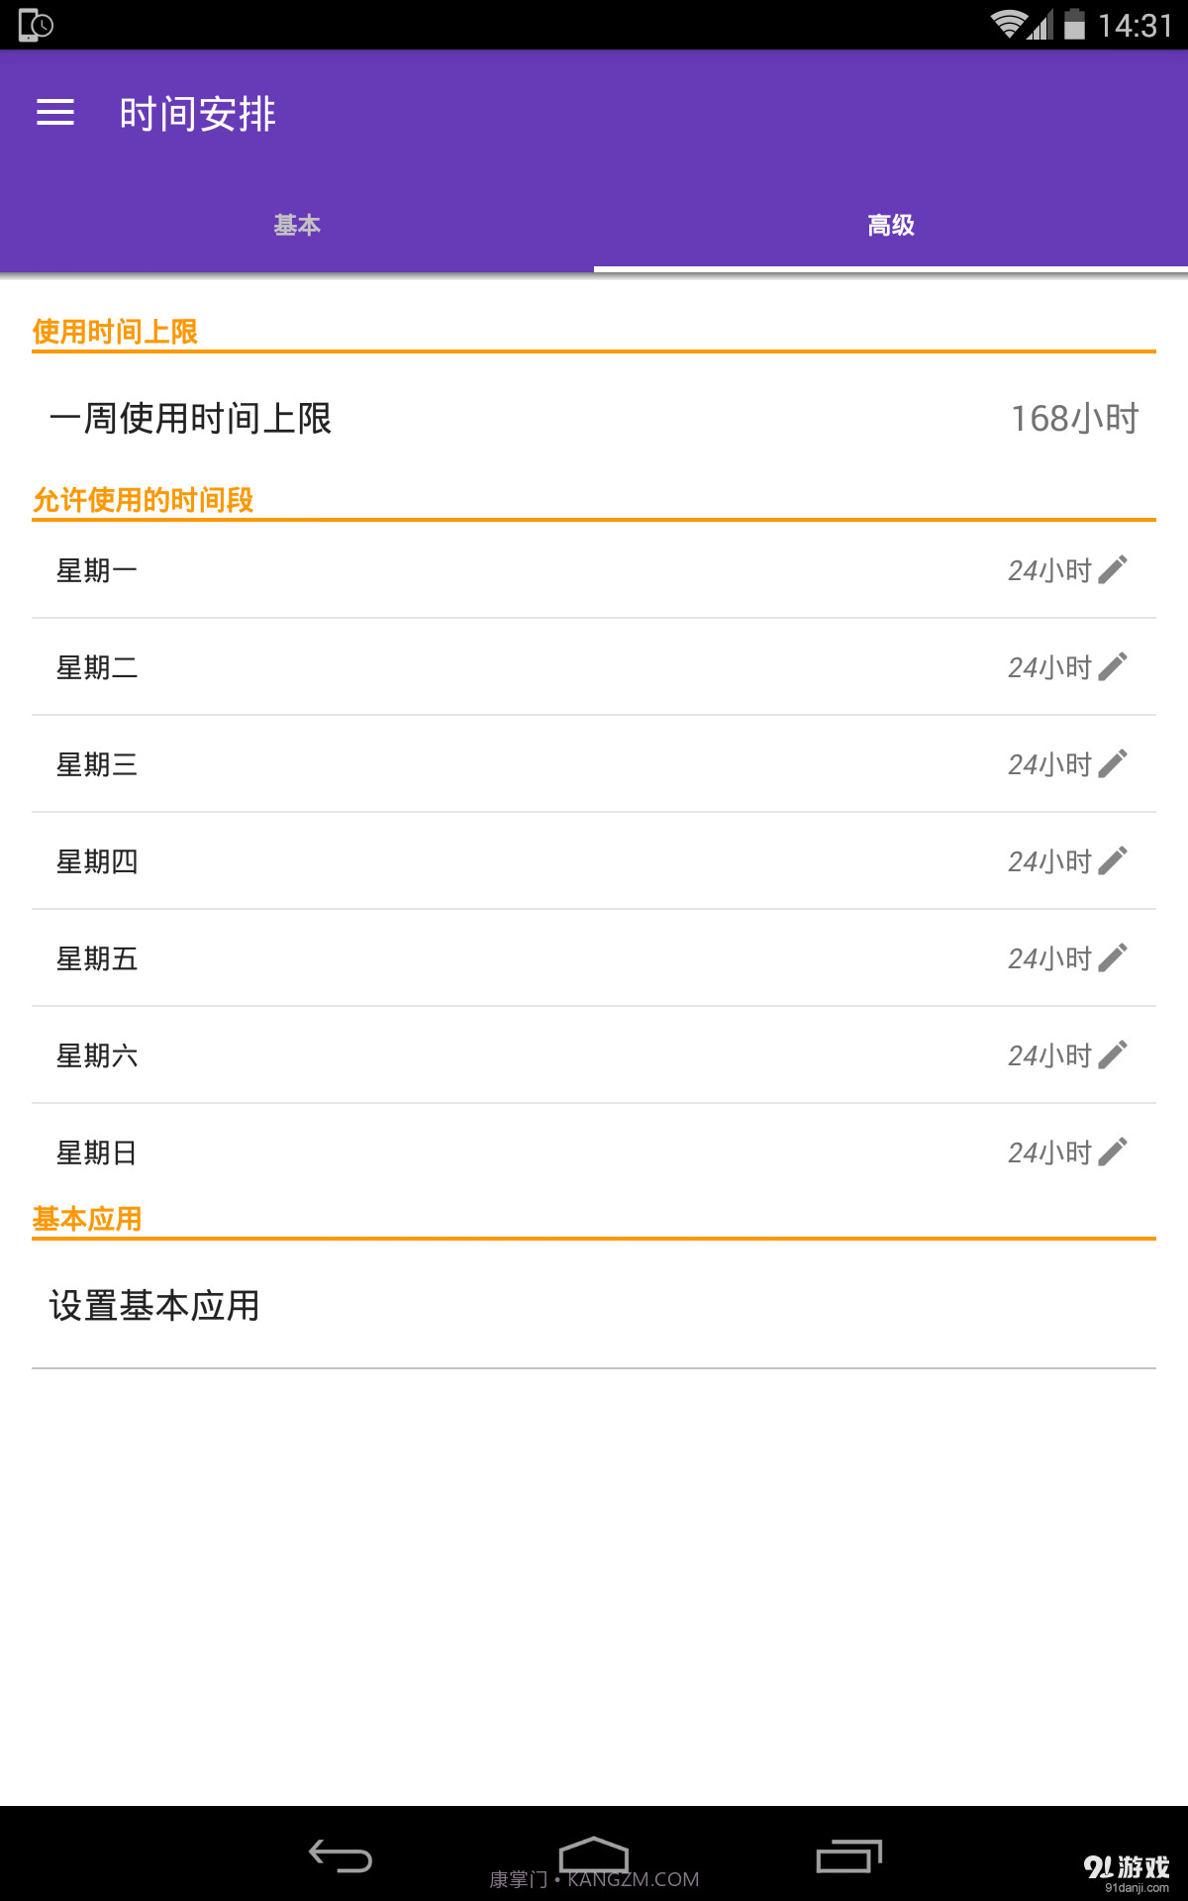Select the 168小时 value to edit it
The image size is (1188, 1901).
[x=1075, y=419]
